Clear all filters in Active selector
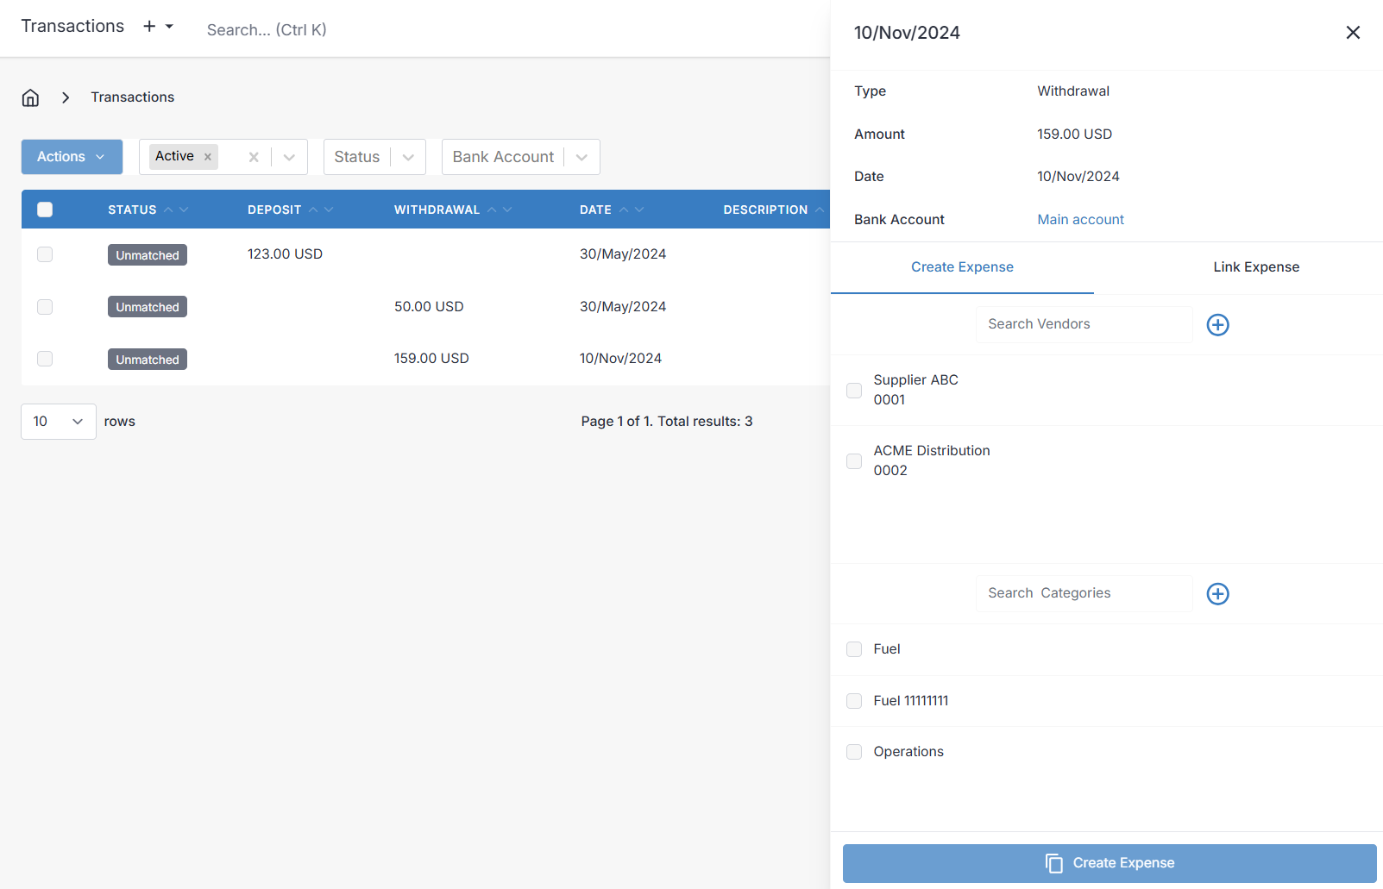The image size is (1383, 889). [x=254, y=157]
